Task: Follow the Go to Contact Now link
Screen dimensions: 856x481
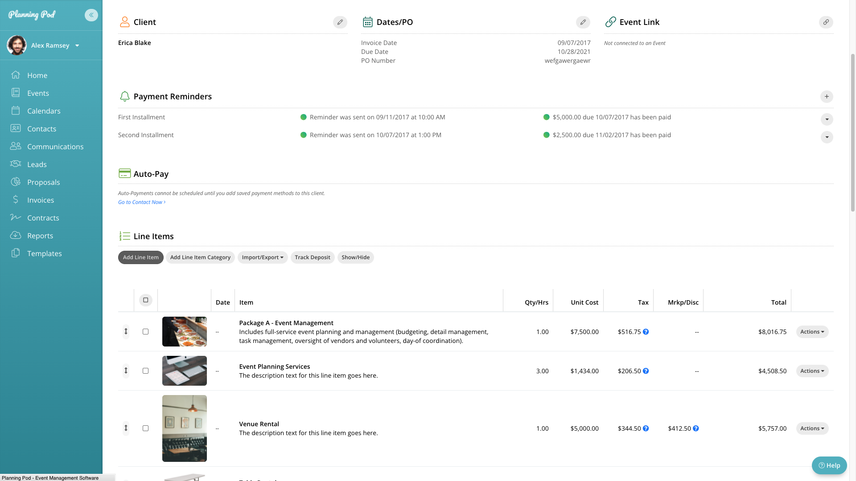Action: [141, 202]
